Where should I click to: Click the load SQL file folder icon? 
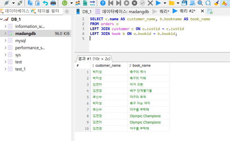(171, 3)
